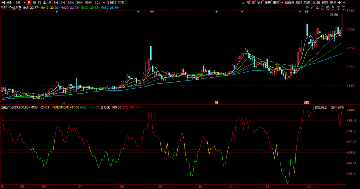Toggle the chart lock icon
Image resolution: width=360 pixels, height=189 pixels.
333,8
